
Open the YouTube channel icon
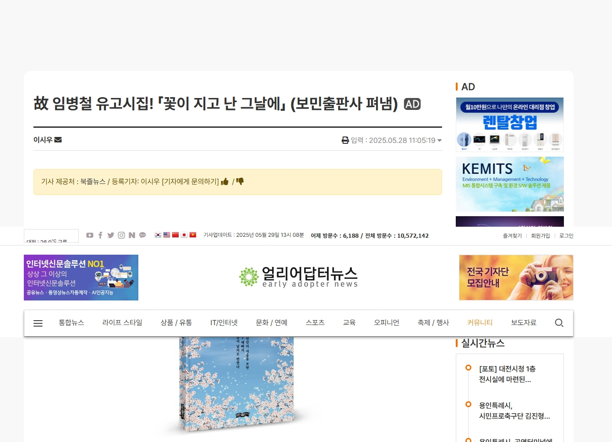pyautogui.click(x=90, y=235)
